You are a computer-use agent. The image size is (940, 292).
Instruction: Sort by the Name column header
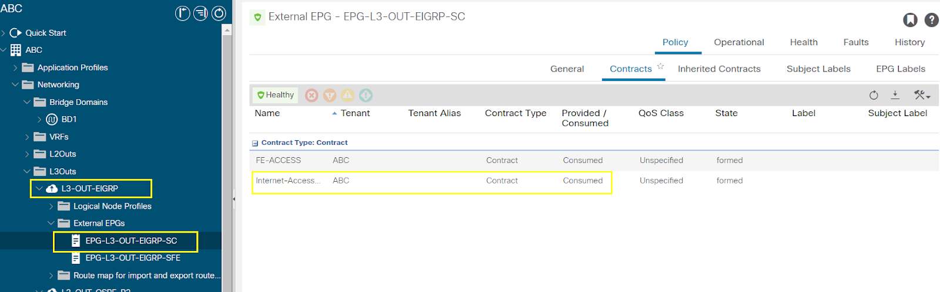pyautogui.click(x=267, y=113)
